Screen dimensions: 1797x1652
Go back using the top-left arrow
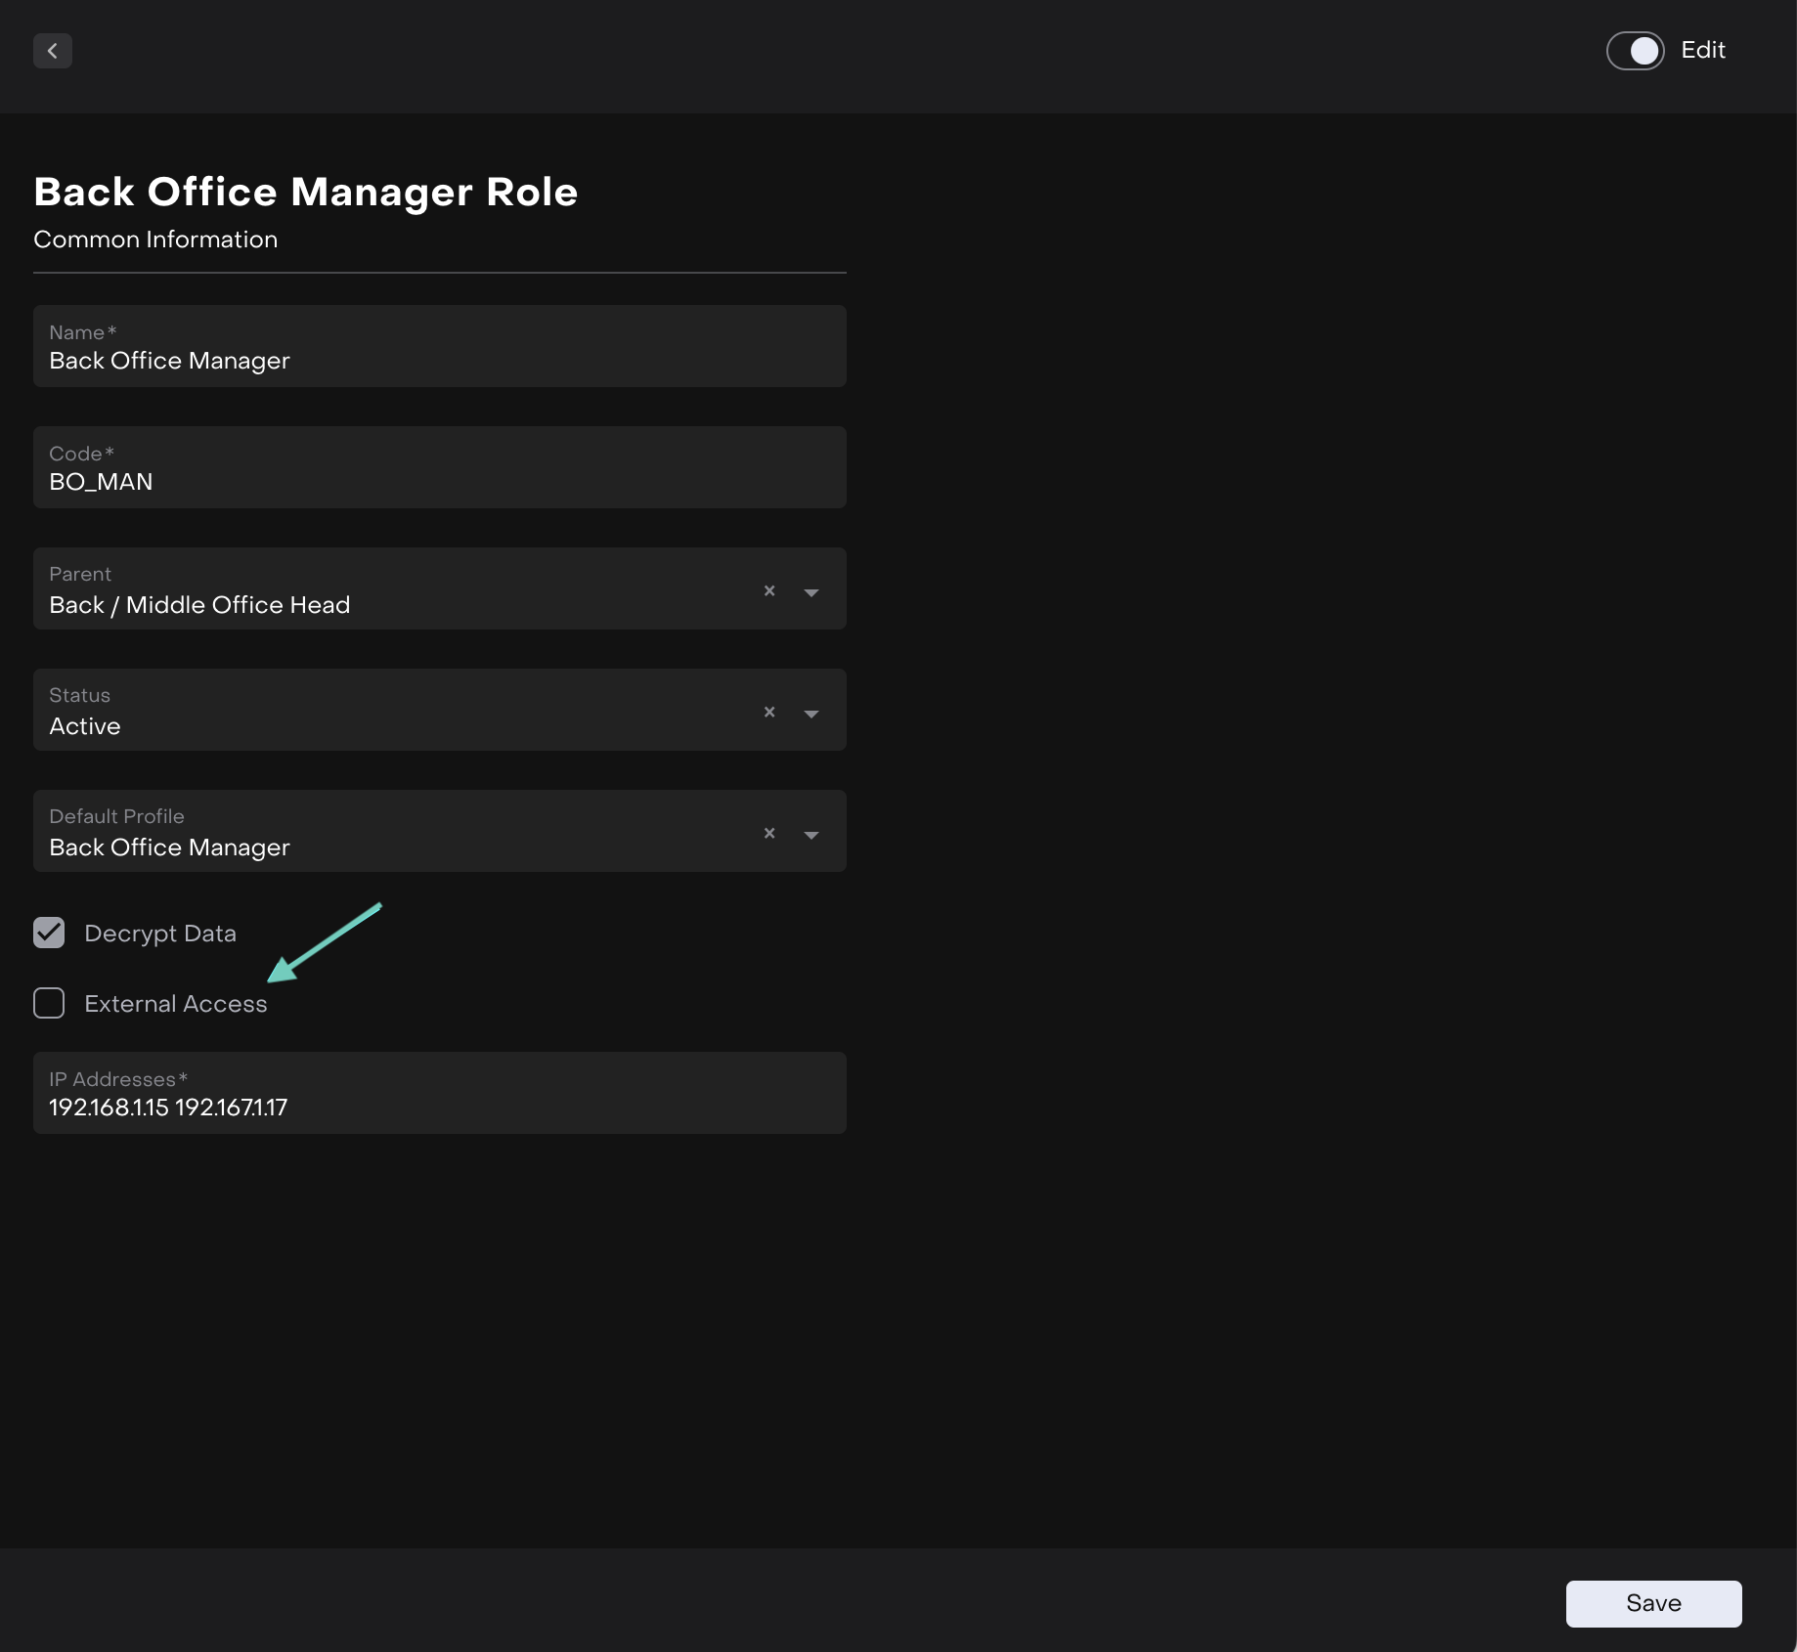53,51
